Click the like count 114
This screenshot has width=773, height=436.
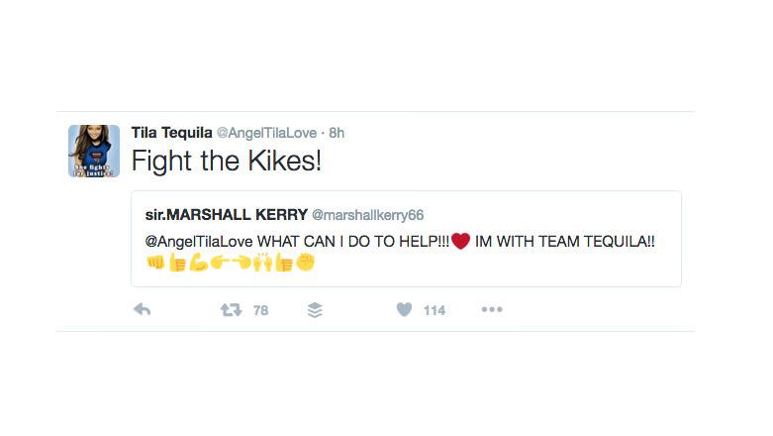click(x=435, y=310)
